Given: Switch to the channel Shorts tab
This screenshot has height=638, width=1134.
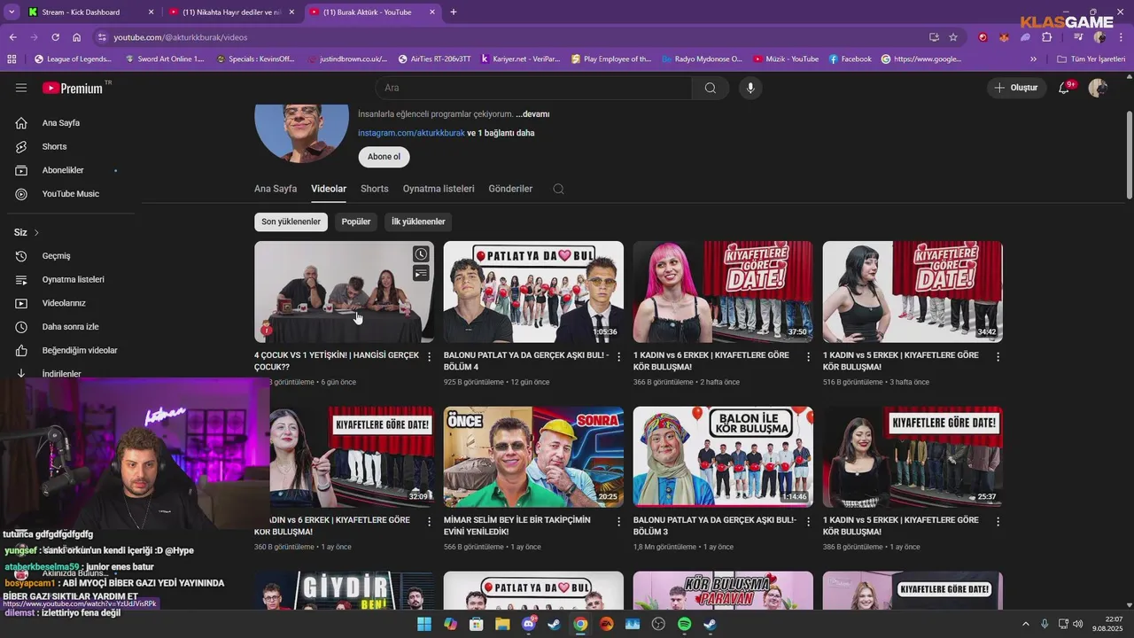Looking at the screenshot, I should point(374,189).
